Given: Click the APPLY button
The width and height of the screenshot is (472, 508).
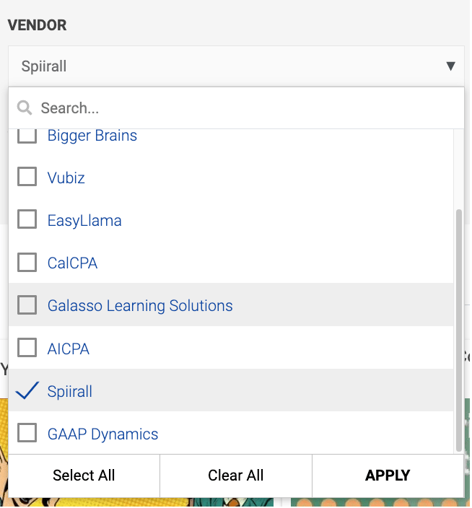Looking at the screenshot, I should 388,476.
